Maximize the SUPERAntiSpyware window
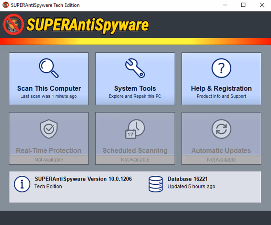271x225 pixels. tap(243, 5)
